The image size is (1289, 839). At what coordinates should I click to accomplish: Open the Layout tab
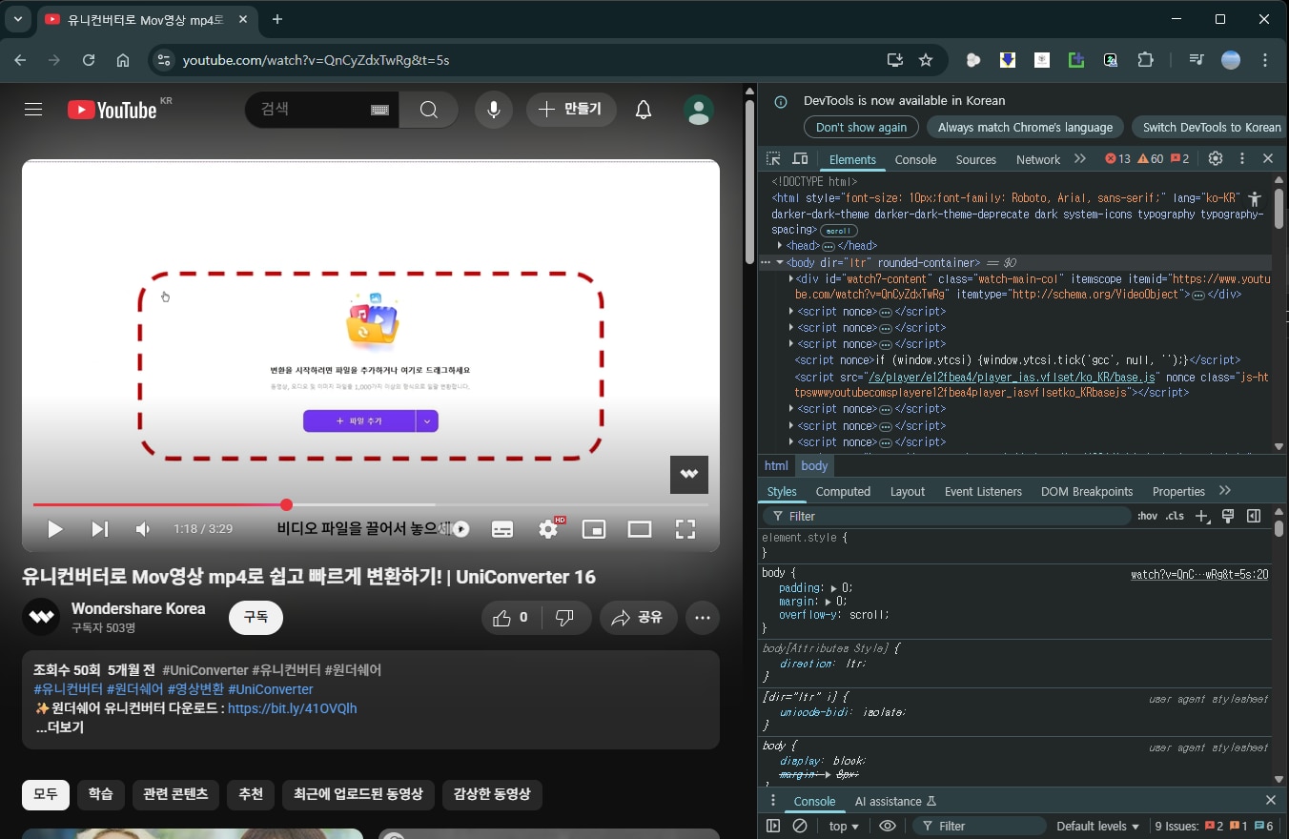907,492
